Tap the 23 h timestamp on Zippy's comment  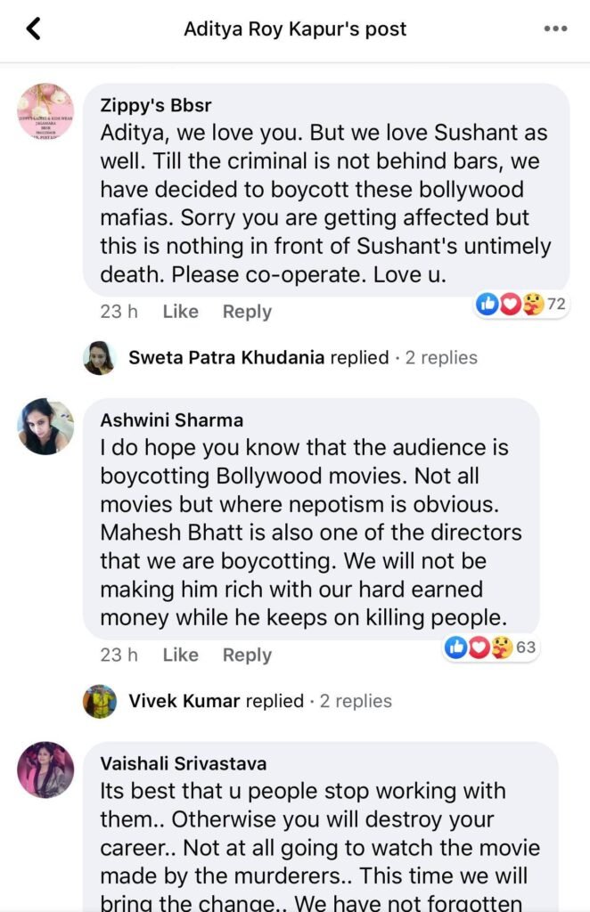[119, 312]
